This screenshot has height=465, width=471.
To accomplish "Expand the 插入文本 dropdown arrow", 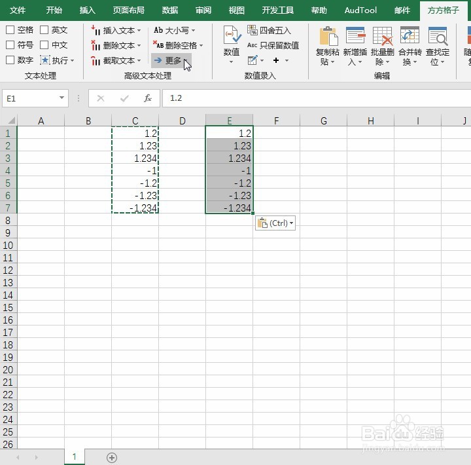I will click(139, 30).
